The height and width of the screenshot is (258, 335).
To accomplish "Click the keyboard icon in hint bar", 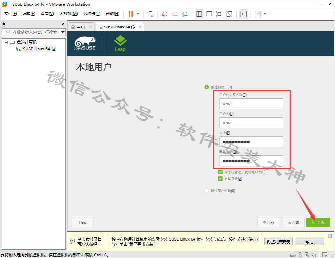I will (x=72, y=241).
